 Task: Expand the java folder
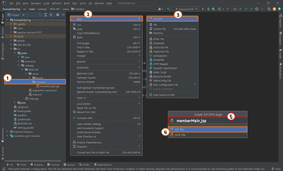(x=18, y=57)
